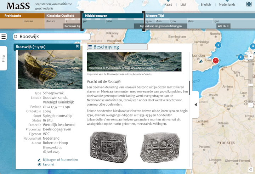The height and width of the screenshot is (174, 255).
Task: Change language to Nederlands
Action: pos(227,5)
